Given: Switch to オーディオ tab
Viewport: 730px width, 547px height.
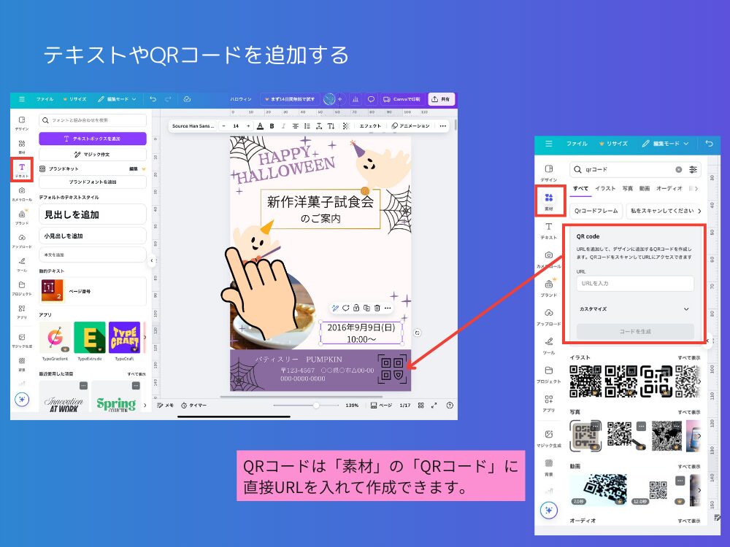Looking at the screenshot, I should coord(669,188).
